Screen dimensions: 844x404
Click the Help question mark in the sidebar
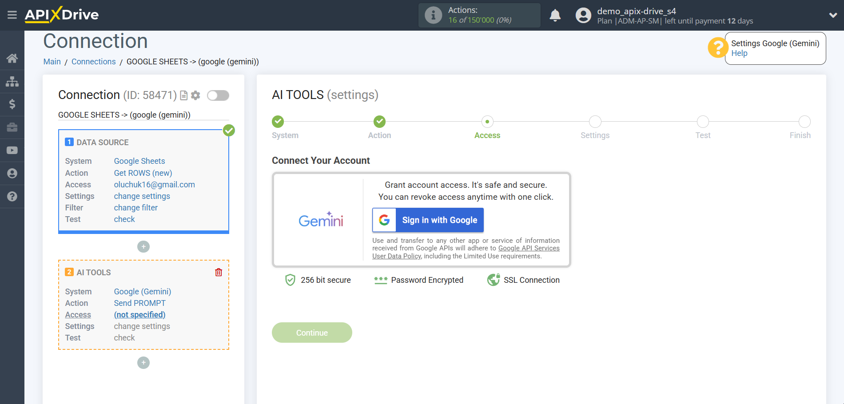(12, 196)
